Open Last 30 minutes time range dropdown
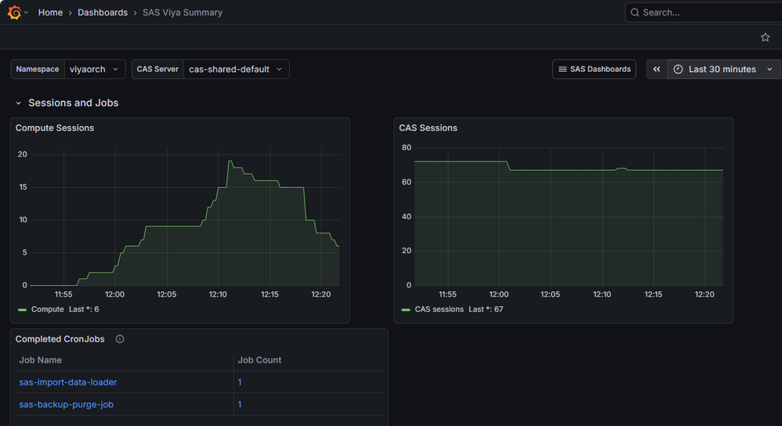The height and width of the screenshot is (426, 782). (725, 69)
